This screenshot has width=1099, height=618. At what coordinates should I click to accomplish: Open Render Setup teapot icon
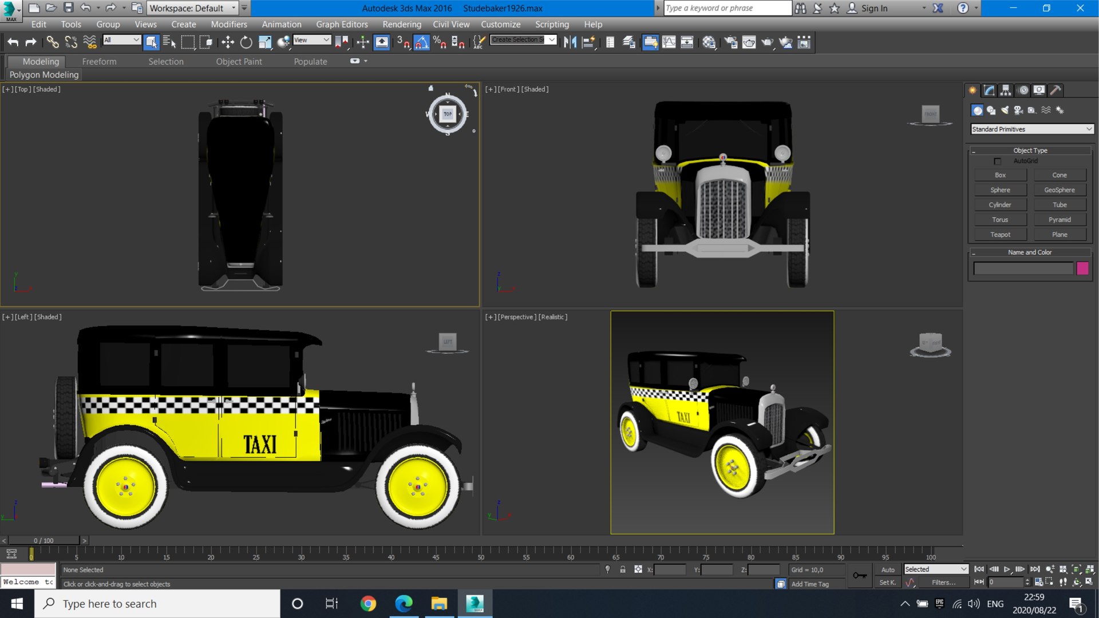tap(730, 42)
